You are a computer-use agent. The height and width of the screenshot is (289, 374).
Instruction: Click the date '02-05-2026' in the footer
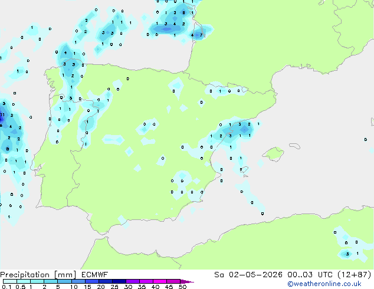tap(255, 275)
